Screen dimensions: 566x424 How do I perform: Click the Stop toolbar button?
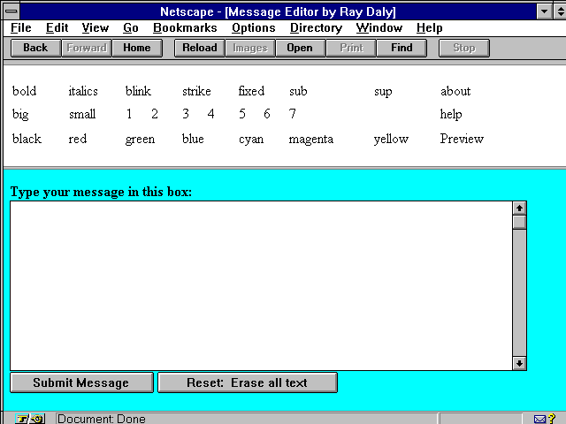464,48
